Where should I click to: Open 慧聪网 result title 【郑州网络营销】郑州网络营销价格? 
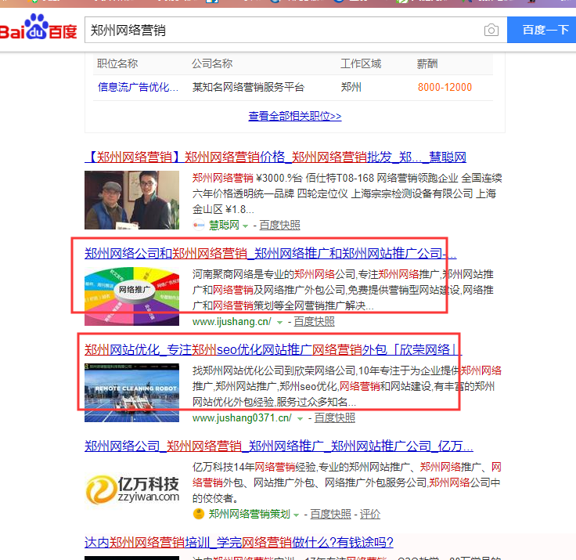pos(275,157)
